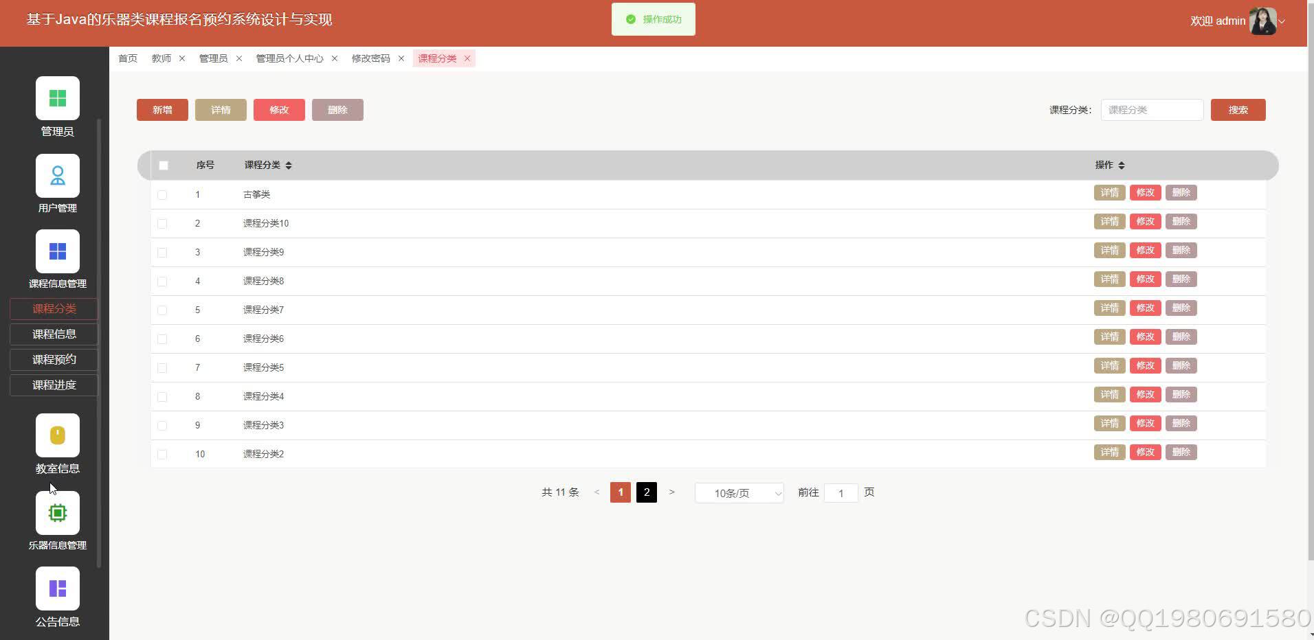Screen dimensions: 1314x640
Task: Go to page 2
Action: click(647, 492)
